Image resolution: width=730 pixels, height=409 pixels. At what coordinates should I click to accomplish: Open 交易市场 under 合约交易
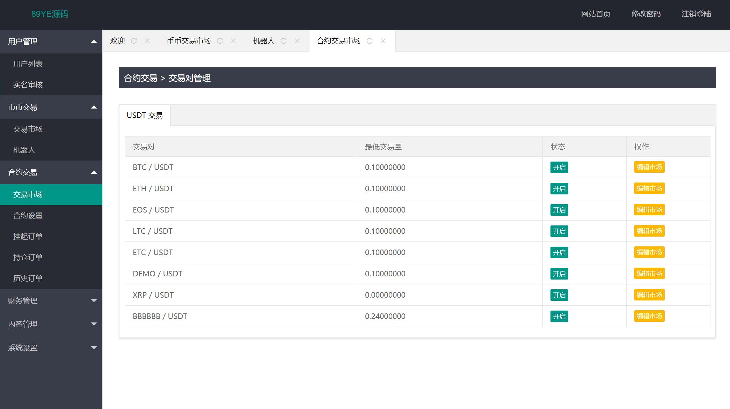(x=51, y=195)
